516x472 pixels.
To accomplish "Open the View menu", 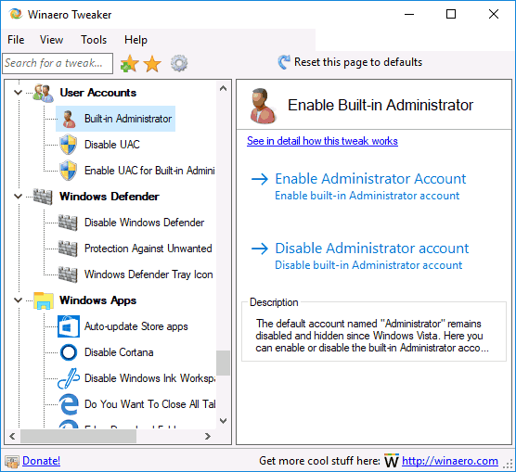I will 51,40.
